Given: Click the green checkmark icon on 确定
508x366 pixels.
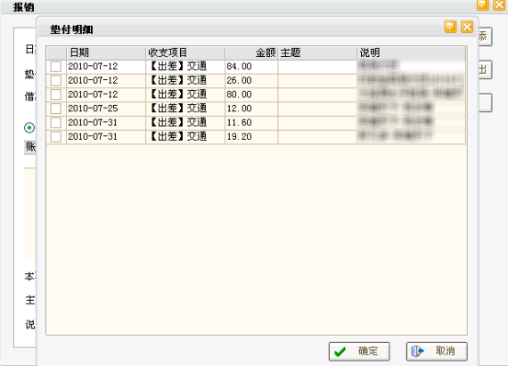Looking at the screenshot, I should click(340, 352).
